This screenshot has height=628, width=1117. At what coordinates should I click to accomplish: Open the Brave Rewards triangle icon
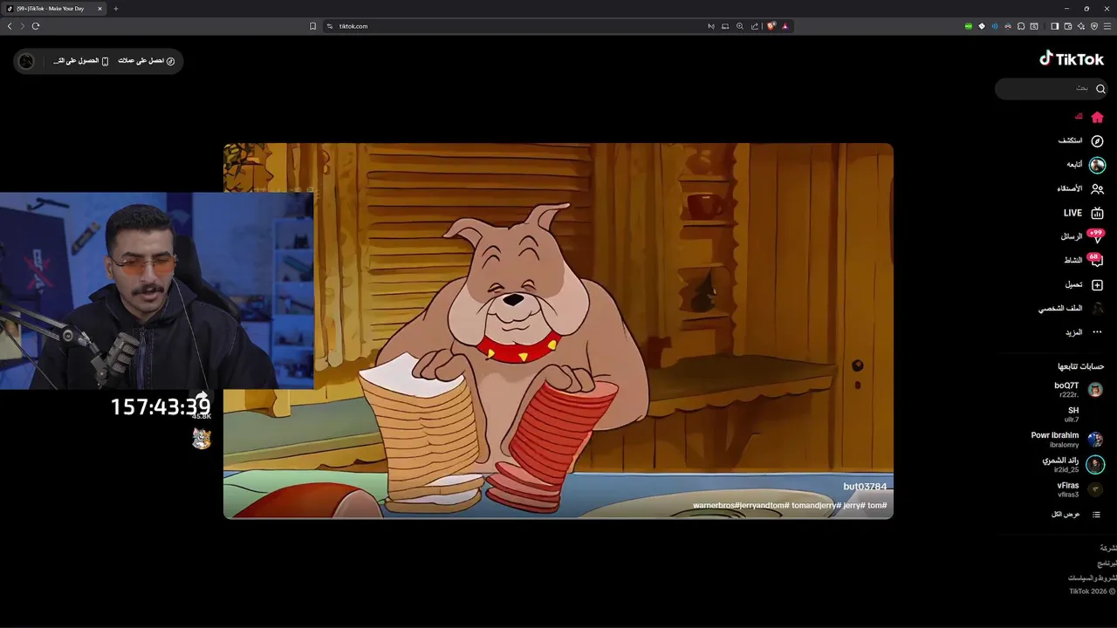(785, 26)
